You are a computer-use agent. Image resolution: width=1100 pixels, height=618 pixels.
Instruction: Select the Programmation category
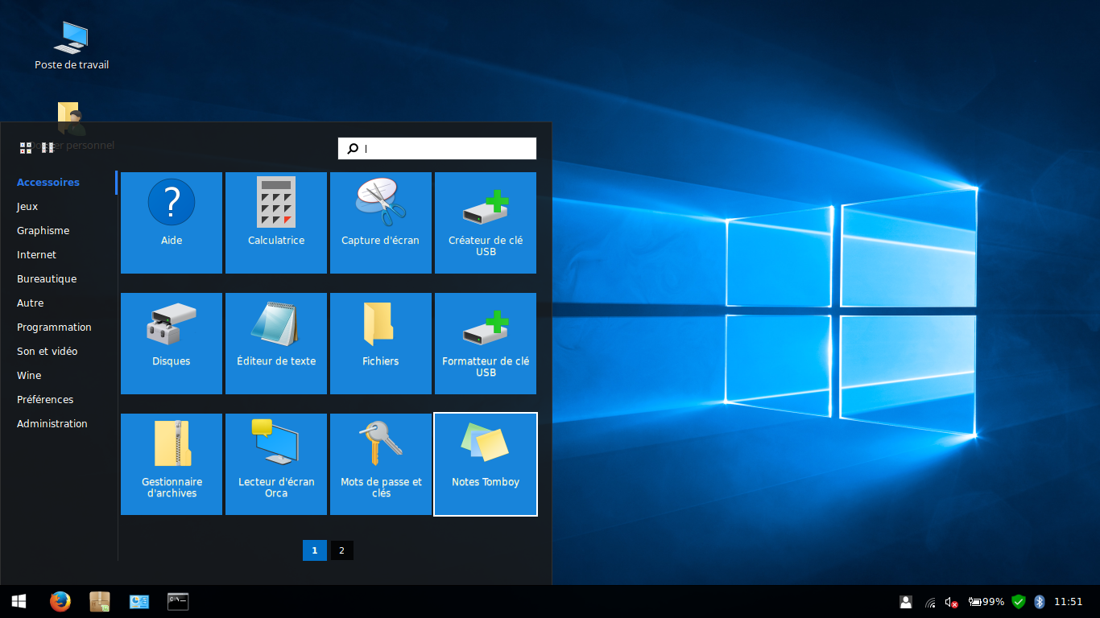click(55, 327)
